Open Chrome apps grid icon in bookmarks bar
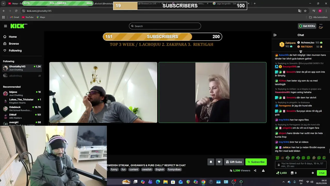330x186 pixels. (3, 17)
